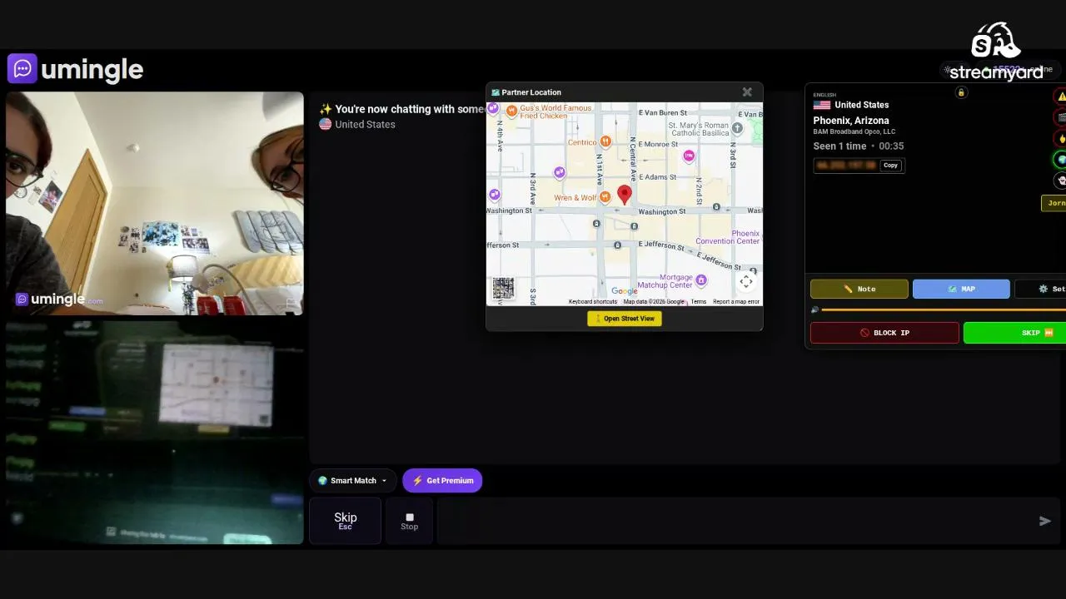Click the green SKIP button
Screen dimensions: 1066x599
tap(1015, 333)
